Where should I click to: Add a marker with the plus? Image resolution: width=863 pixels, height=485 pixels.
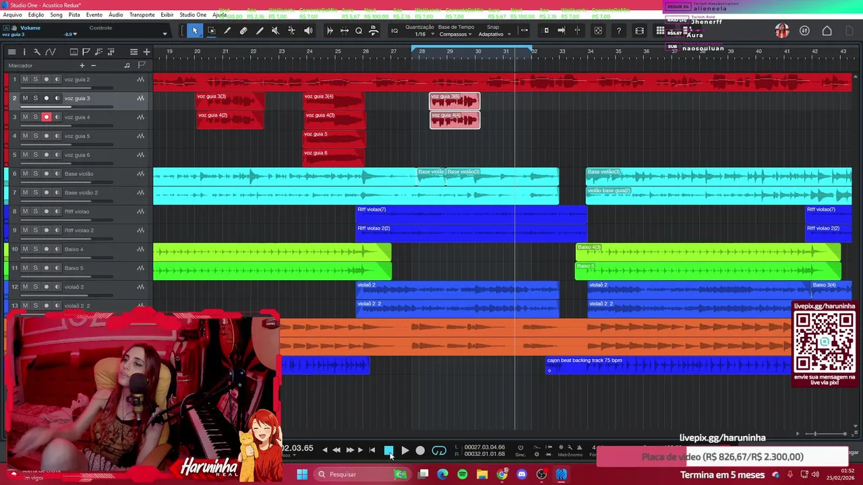(82, 65)
